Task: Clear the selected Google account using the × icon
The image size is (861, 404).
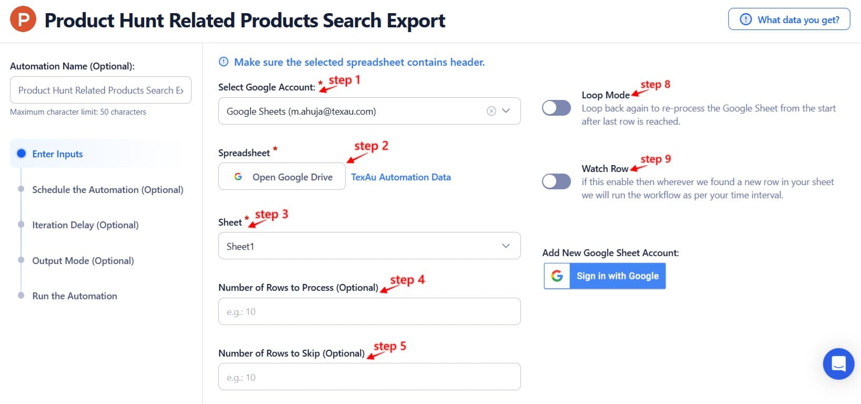Action: pos(490,111)
